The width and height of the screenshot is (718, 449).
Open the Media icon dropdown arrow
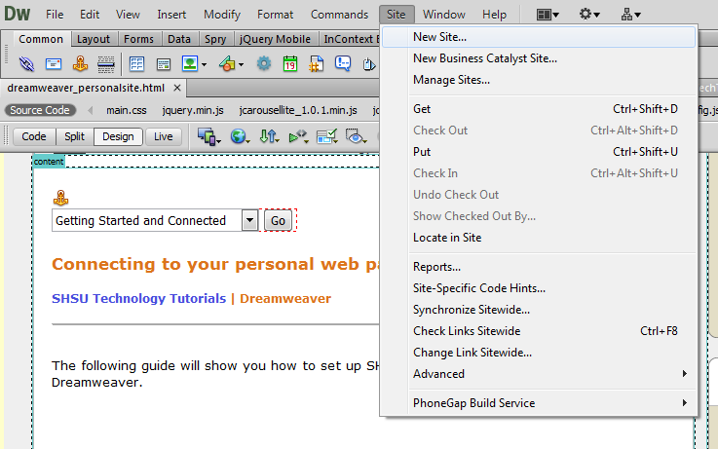click(241, 64)
